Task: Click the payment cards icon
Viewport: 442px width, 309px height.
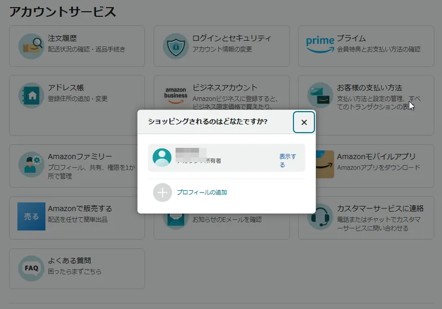Action: pyautogui.click(x=320, y=95)
